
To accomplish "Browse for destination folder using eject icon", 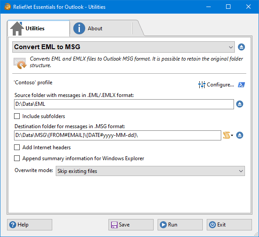I will (x=240, y=135).
